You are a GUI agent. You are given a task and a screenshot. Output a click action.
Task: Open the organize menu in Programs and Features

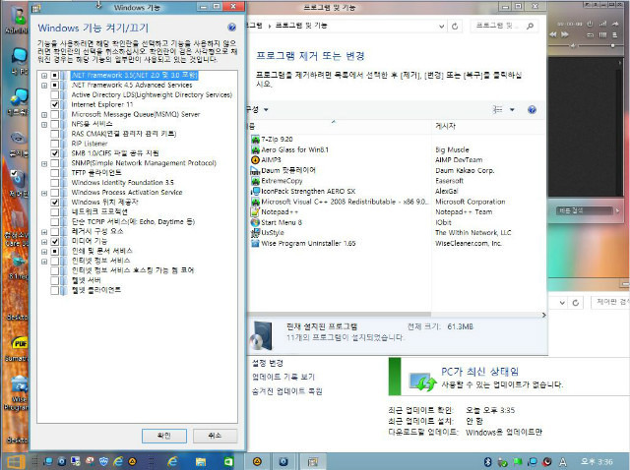tap(258, 109)
